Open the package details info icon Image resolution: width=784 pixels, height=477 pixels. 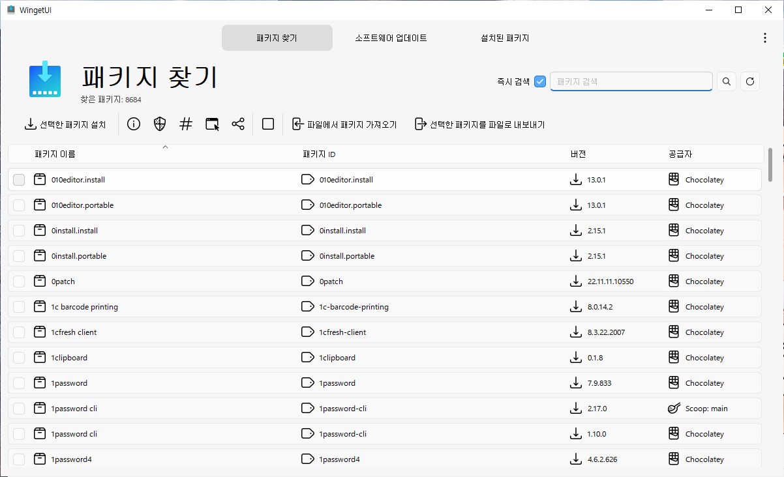[x=133, y=124]
